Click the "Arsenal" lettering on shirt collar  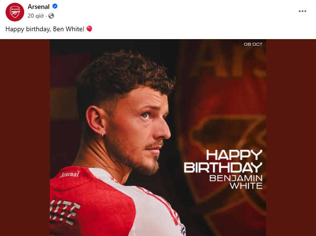pos(70,174)
